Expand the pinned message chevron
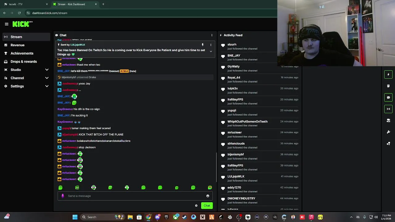The image size is (395, 222). (x=211, y=51)
